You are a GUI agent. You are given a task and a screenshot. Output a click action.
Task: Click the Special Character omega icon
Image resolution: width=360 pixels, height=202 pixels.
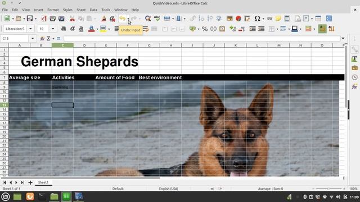[258, 19]
